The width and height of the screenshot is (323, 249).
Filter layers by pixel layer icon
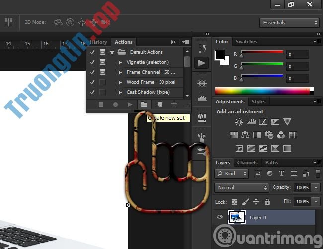tap(258, 174)
